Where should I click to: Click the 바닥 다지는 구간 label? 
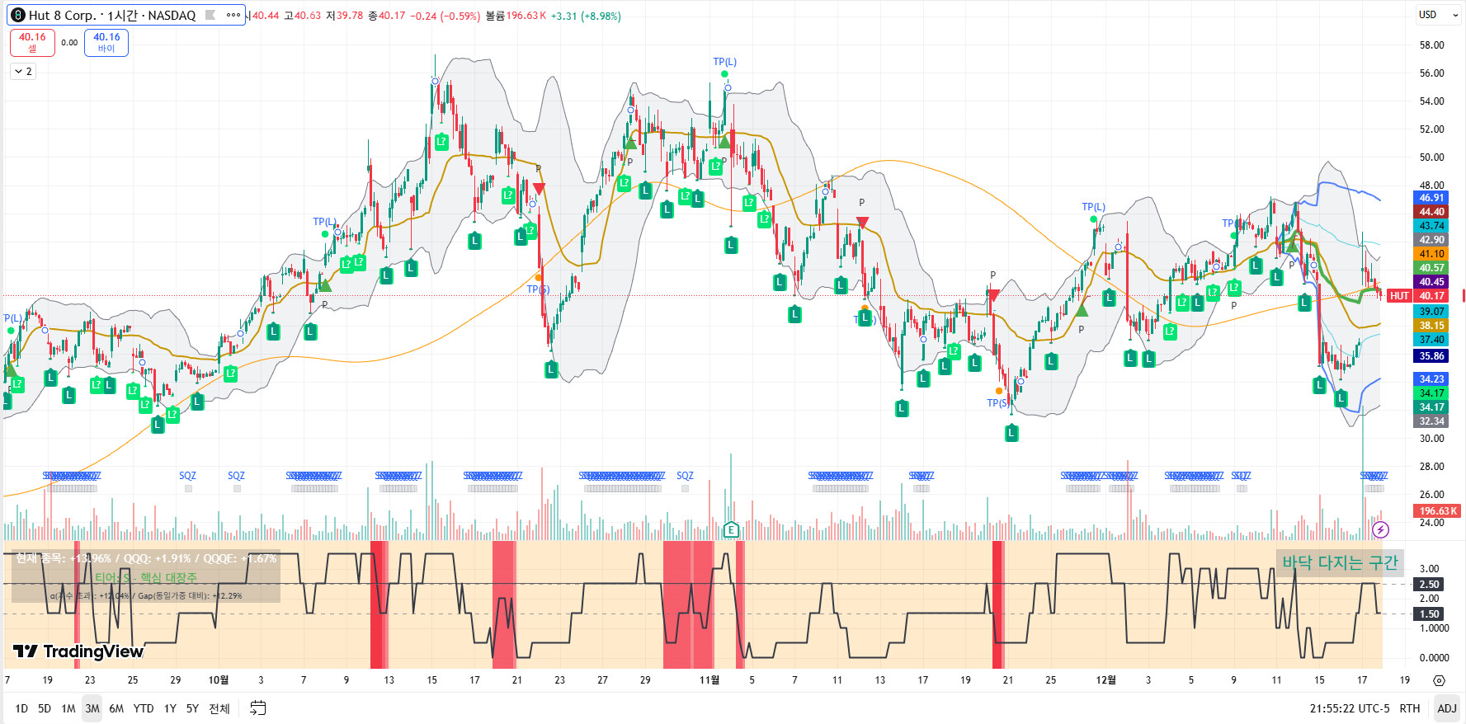point(1340,562)
